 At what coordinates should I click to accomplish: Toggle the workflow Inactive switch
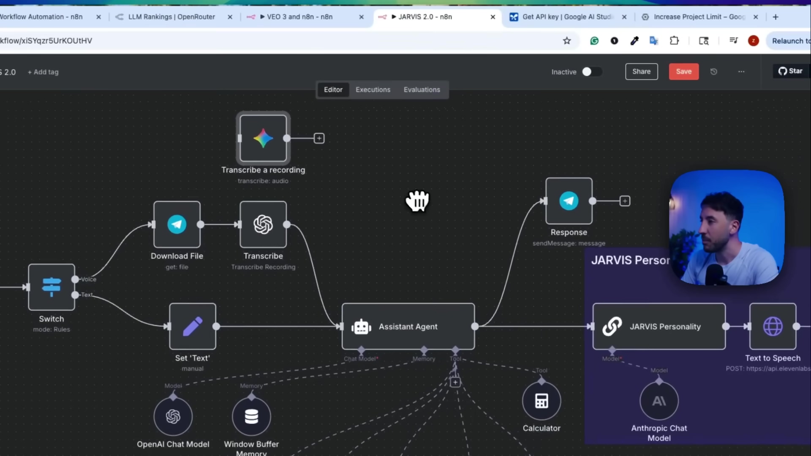tap(591, 72)
